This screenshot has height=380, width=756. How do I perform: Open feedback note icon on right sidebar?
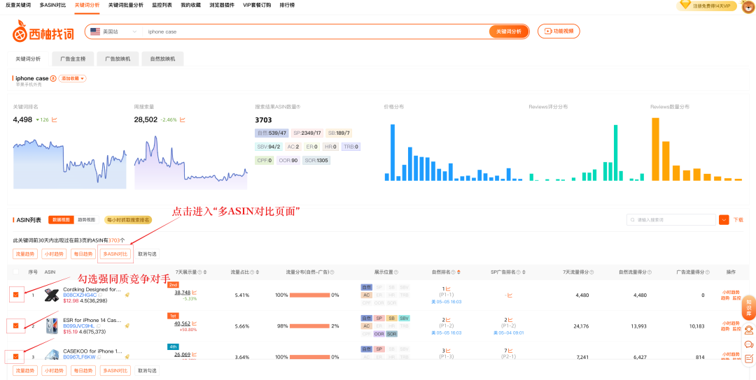coord(749,358)
